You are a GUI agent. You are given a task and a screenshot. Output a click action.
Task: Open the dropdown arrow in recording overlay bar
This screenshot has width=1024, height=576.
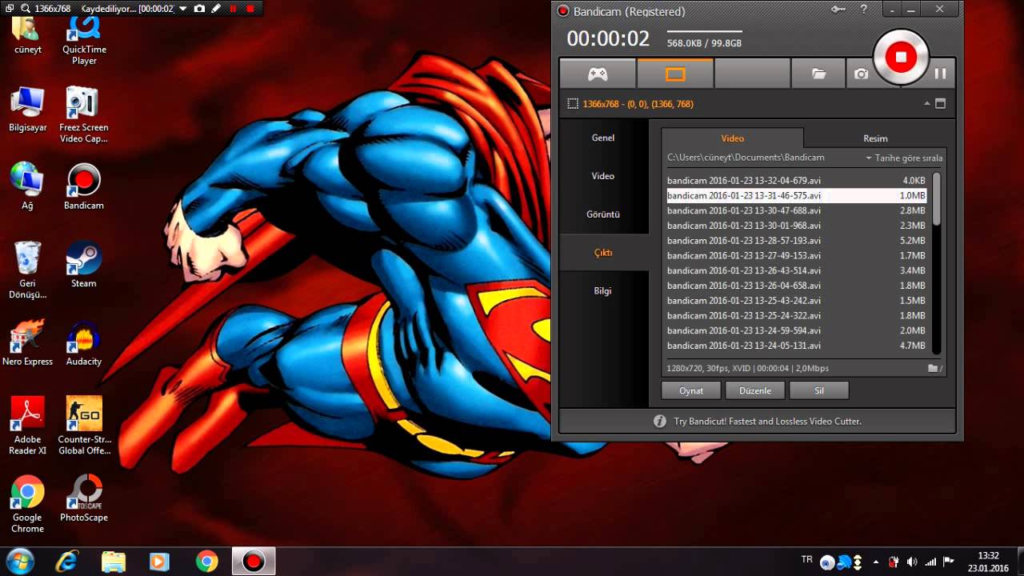(183, 8)
